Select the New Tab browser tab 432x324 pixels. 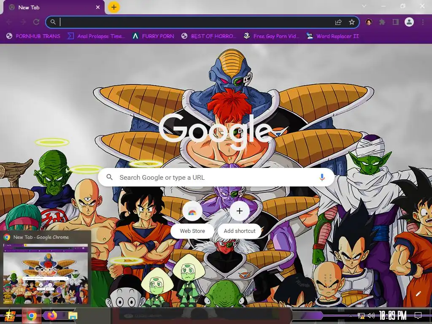point(54,8)
